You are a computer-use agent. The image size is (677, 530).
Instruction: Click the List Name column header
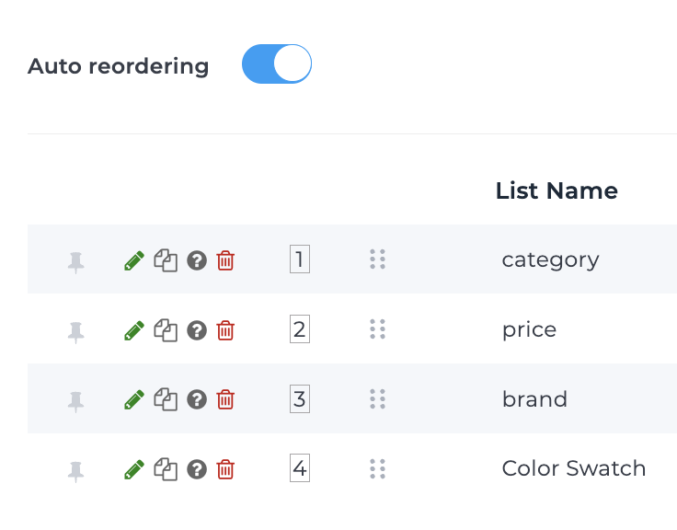point(557,190)
